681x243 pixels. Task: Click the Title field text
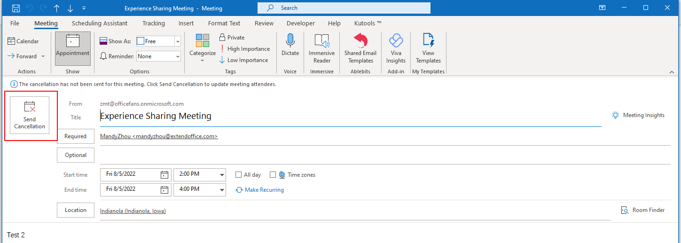(156, 116)
